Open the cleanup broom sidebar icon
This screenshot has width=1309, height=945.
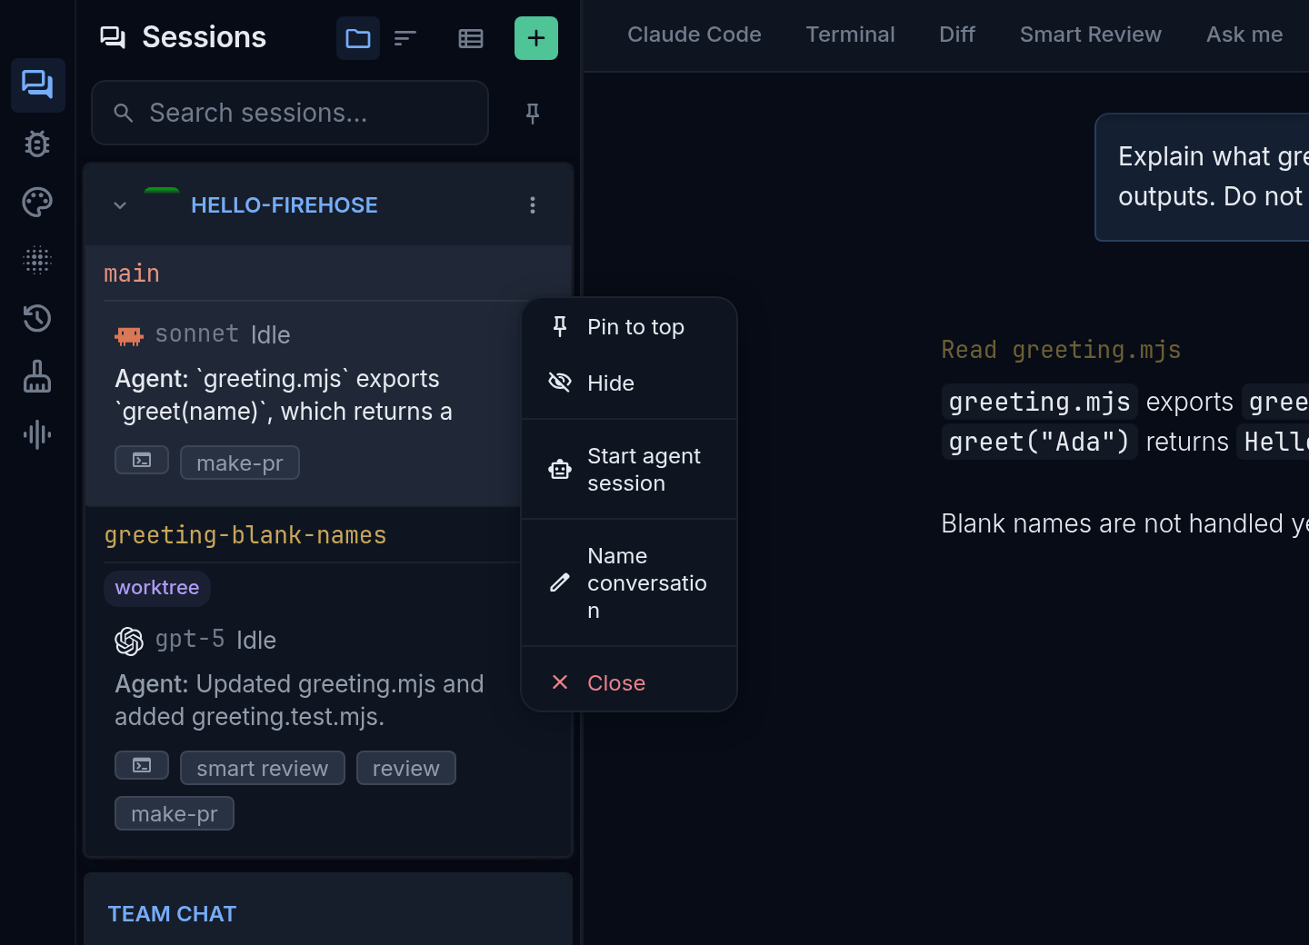pos(37,376)
